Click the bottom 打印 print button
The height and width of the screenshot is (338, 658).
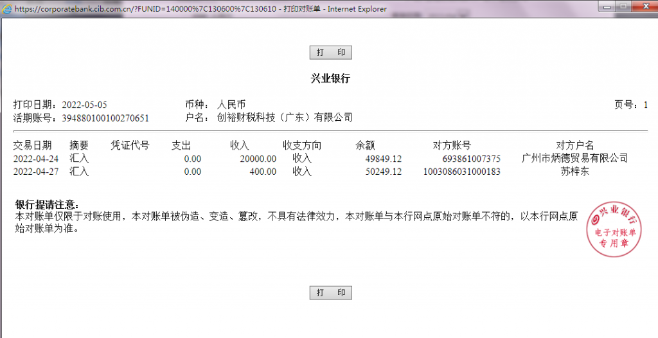pos(331,292)
